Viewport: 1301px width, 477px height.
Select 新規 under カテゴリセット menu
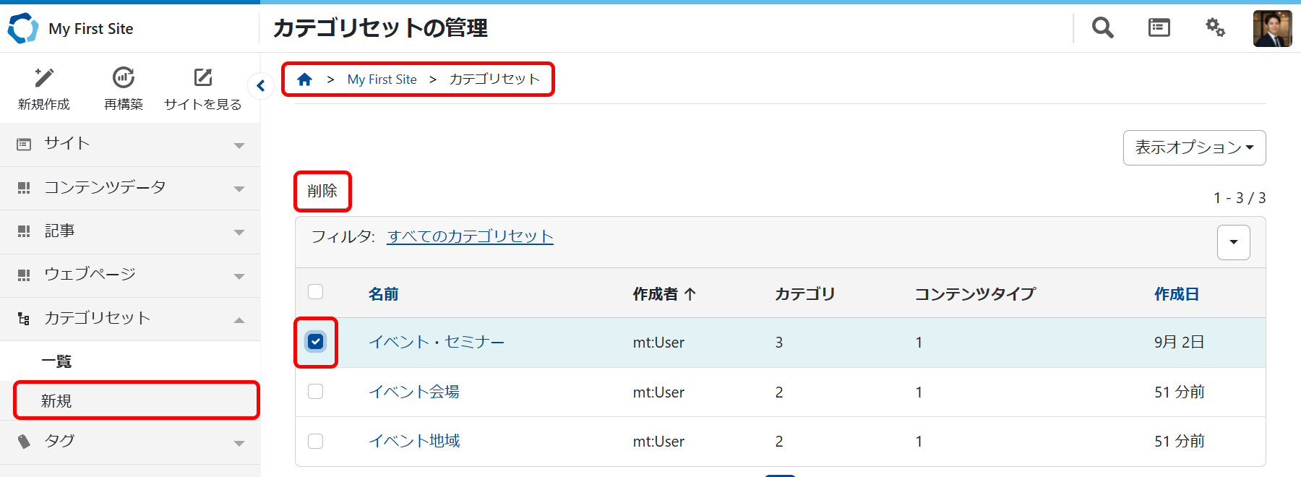pyautogui.click(x=56, y=401)
